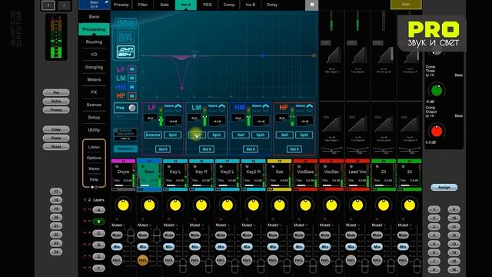Click the Doyra channel fader
Viewport: 492px width, 277px height.
point(131,235)
